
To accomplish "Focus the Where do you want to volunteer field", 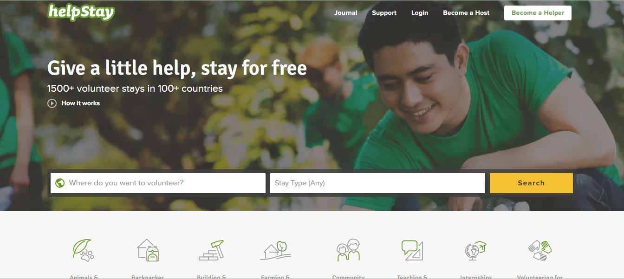I will coord(158,183).
